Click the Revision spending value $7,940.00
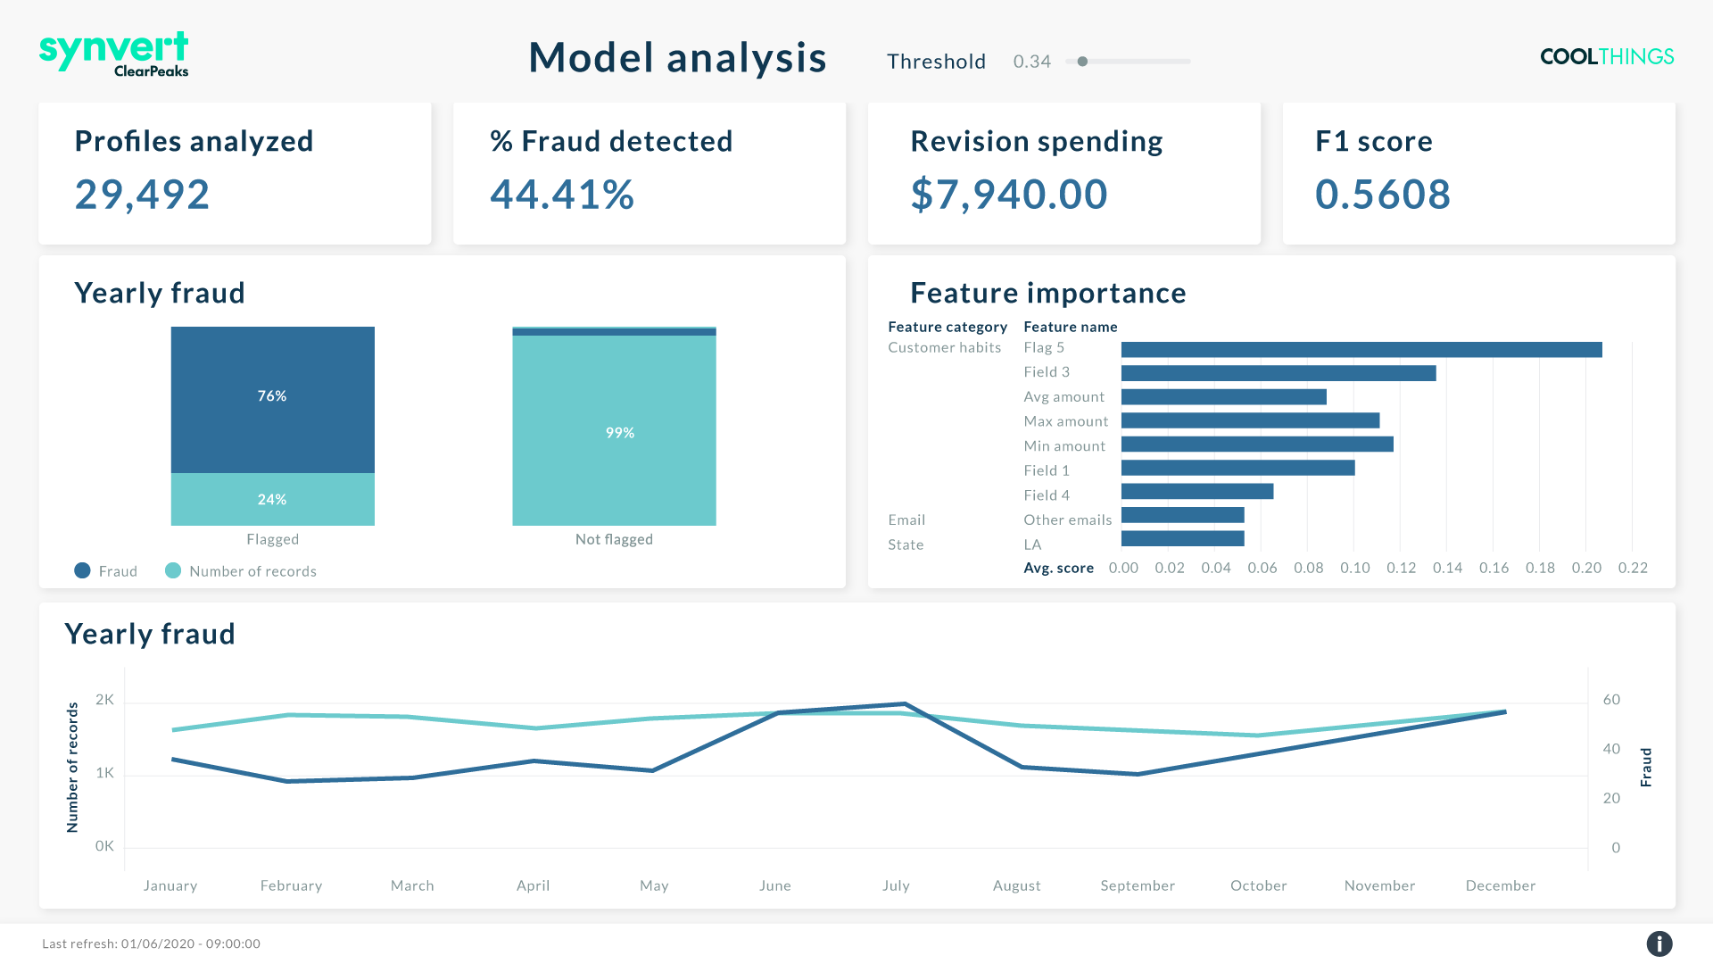Image resolution: width=1713 pixels, height=964 pixels. coord(1009,195)
